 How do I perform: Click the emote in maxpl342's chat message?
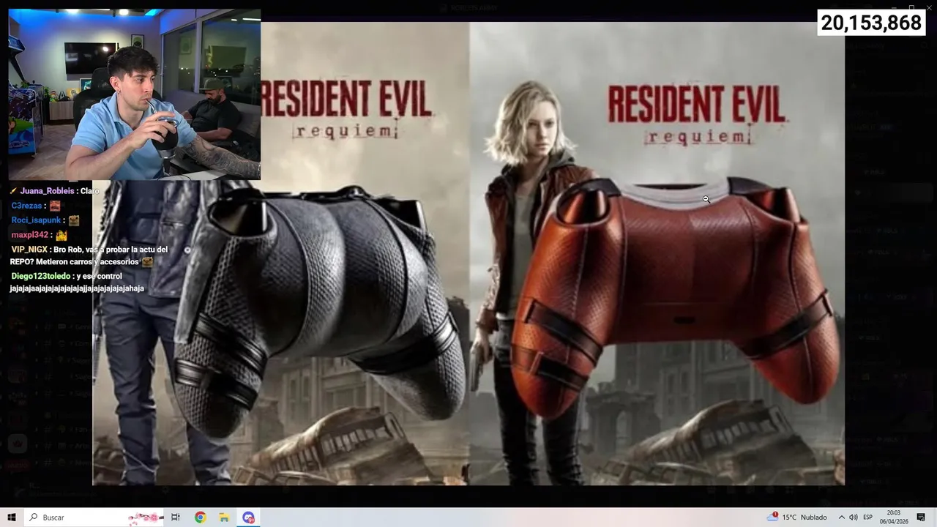[x=61, y=236]
